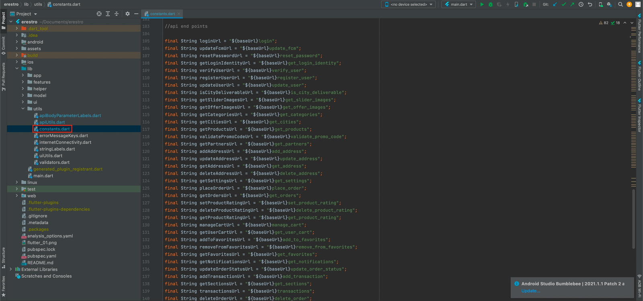
Task: Expand the features folder
Action: 23,82
